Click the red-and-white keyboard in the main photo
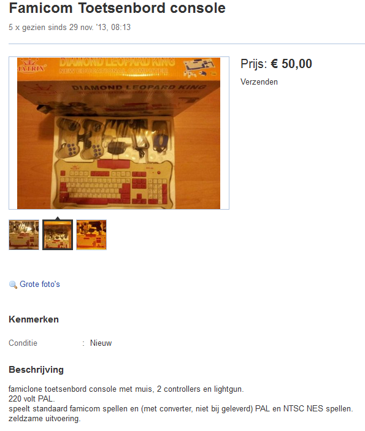Screen dimensions: 365x431 tap(115, 183)
